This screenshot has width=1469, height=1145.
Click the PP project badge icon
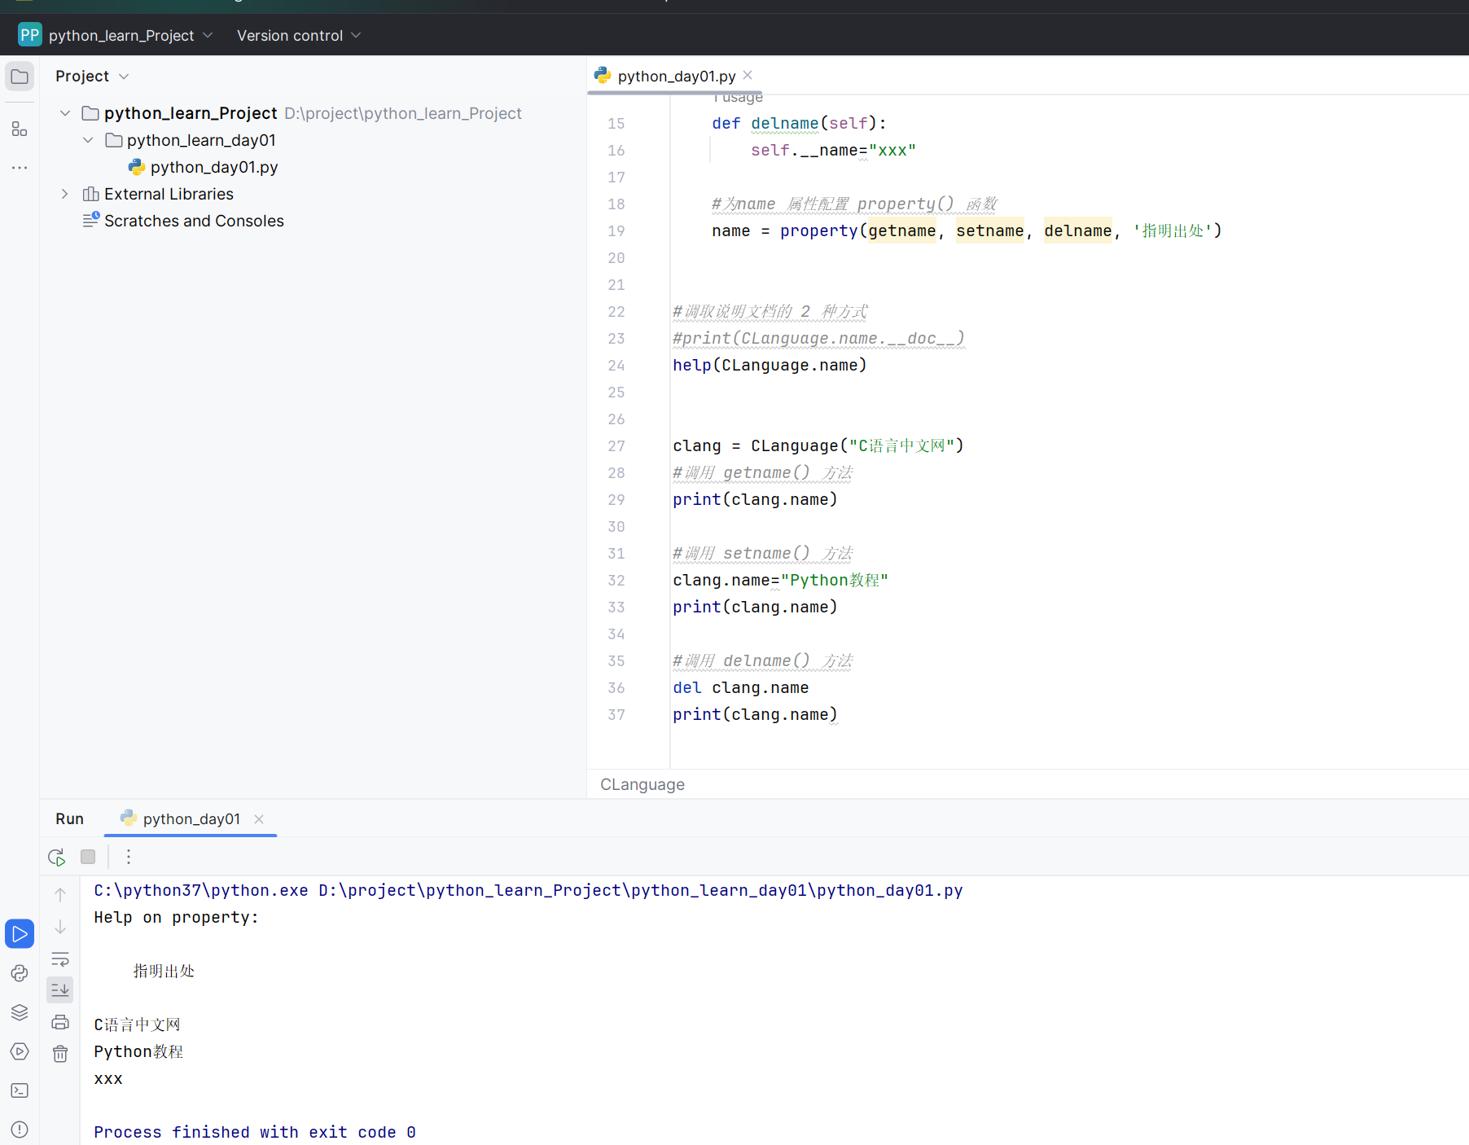click(29, 35)
